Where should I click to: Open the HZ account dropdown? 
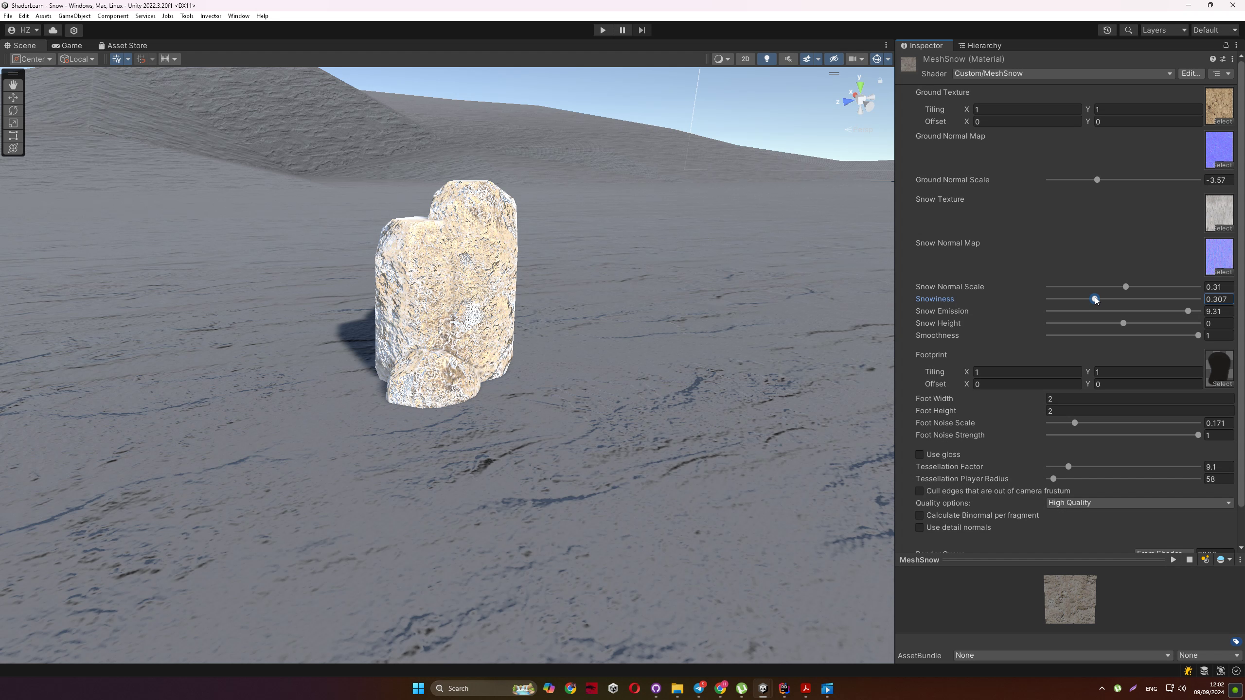point(24,30)
